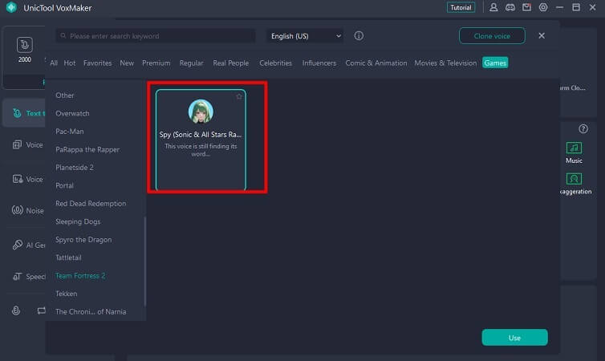The height and width of the screenshot is (361, 605).
Task: Click the 2000 character count icon
Action: (x=25, y=45)
